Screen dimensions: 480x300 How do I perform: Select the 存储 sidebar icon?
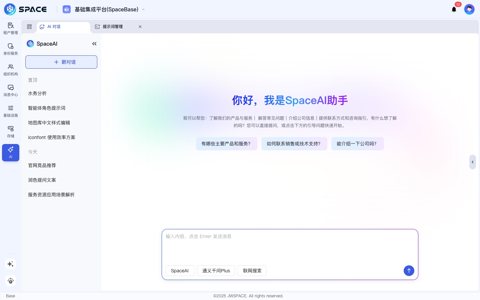click(x=11, y=132)
